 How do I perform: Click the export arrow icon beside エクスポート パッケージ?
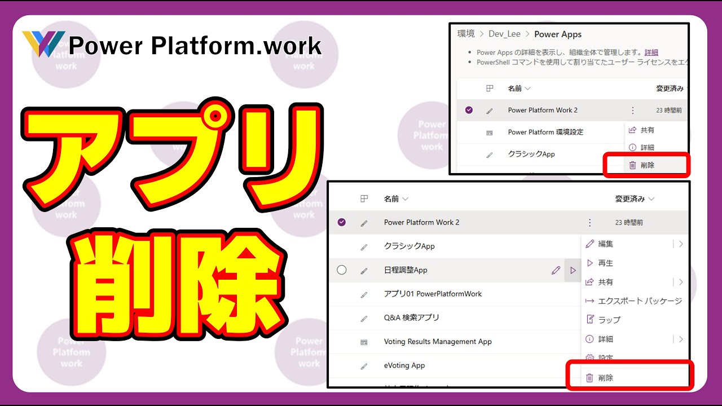point(590,301)
